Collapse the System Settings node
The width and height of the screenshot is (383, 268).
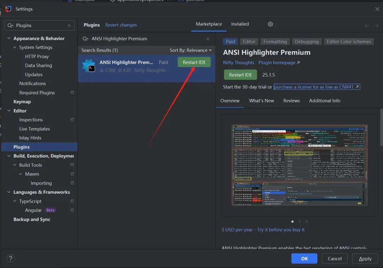(x=15, y=48)
